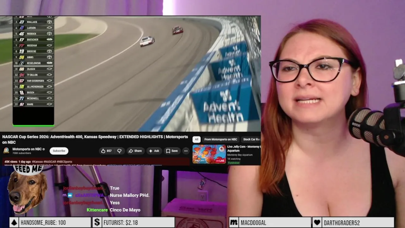Click Buescher row in leaderboard
405x228 pixels.
point(33,40)
